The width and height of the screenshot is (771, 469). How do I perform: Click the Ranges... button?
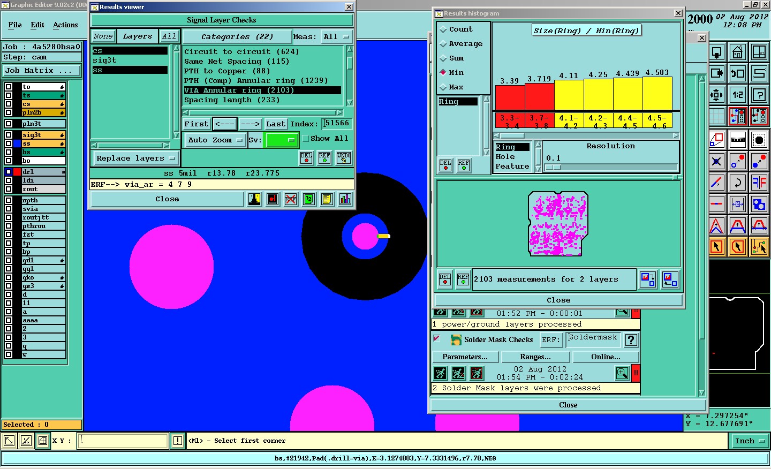coord(535,357)
